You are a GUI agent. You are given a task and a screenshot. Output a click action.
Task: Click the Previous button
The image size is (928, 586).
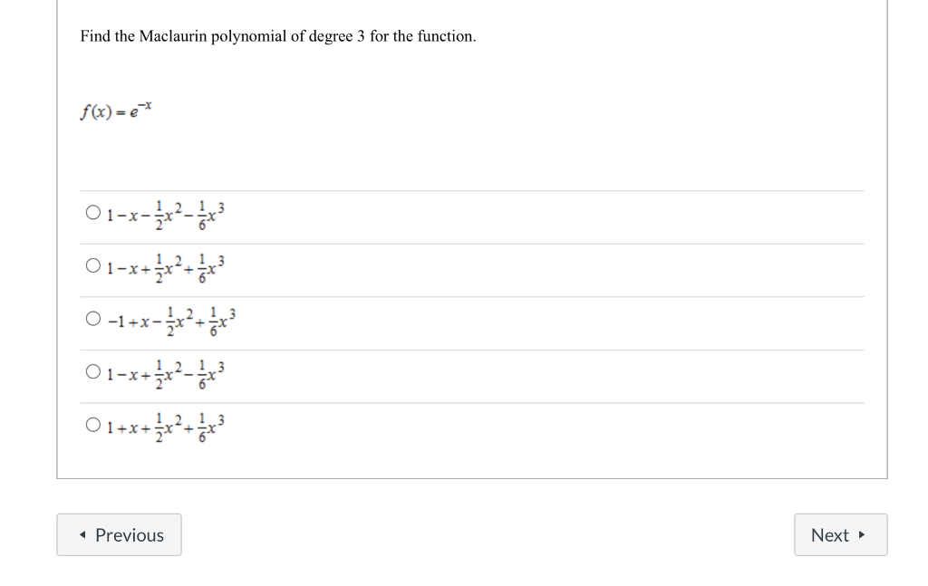pos(119,534)
